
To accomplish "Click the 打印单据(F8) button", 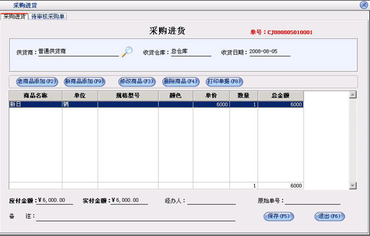I will (224, 81).
